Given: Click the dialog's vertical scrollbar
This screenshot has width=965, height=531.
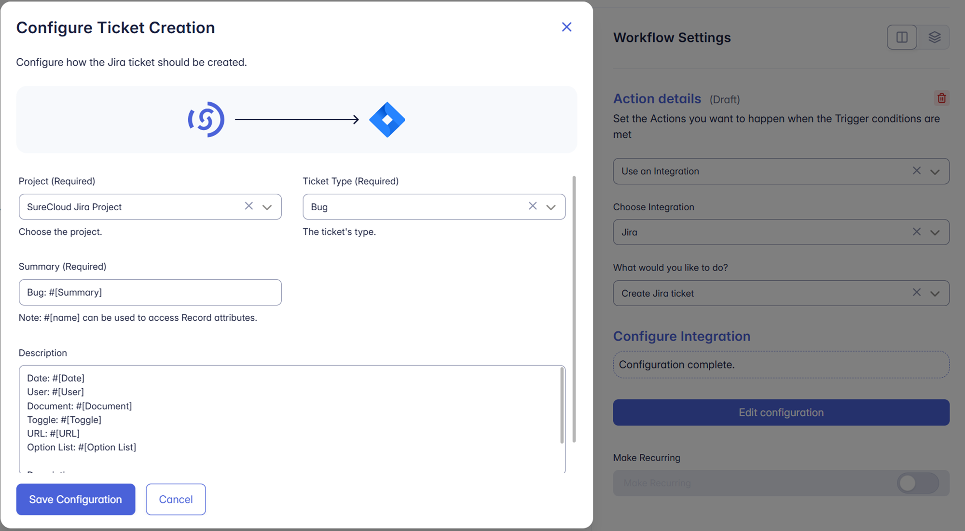Looking at the screenshot, I should 574,309.
